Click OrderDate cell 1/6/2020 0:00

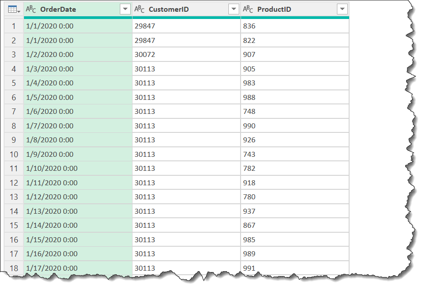pos(78,112)
